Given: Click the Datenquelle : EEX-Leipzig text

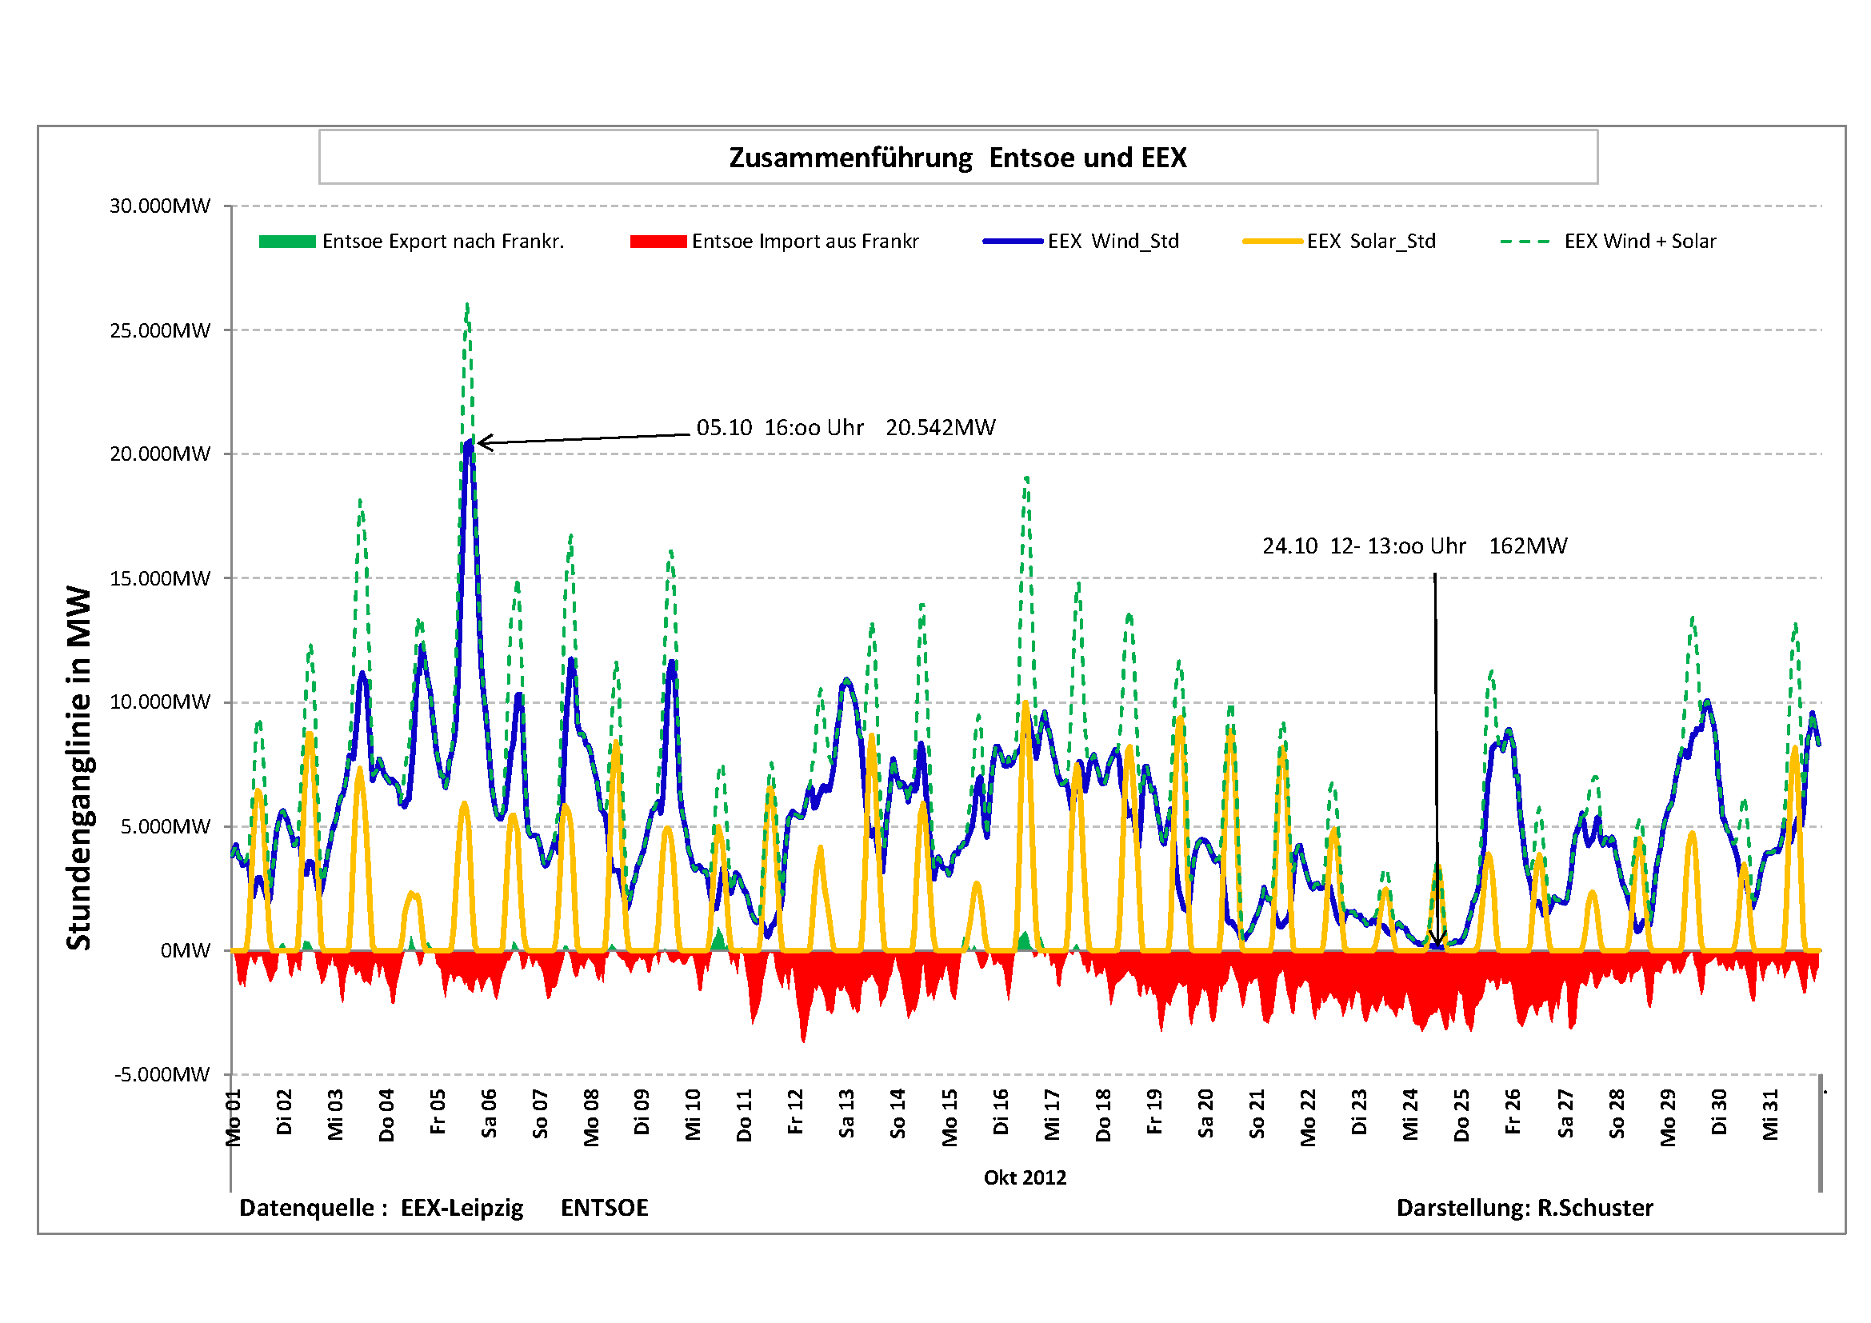Looking at the screenshot, I should pyautogui.click(x=381, y=1207).
